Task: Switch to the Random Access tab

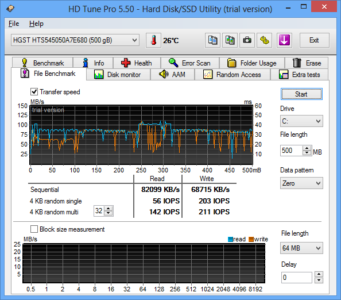Action: click(x=232, y=75)
